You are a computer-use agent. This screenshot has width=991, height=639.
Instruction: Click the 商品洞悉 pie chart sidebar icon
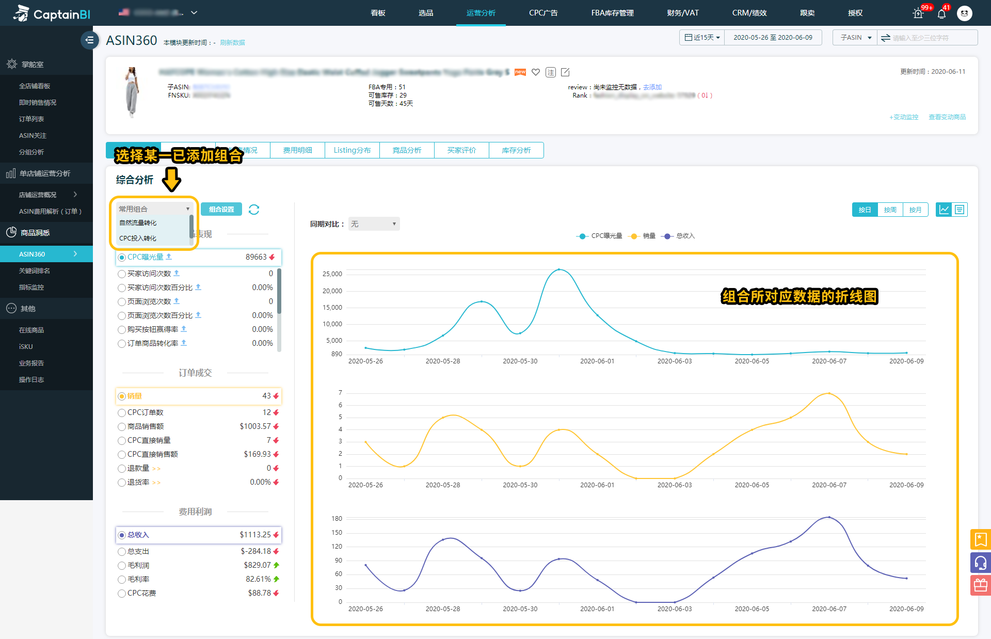click(x=11, y=232)
